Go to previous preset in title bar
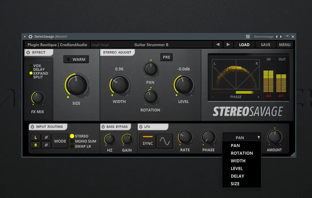Viewport: 312px width, 198px height. tap(277, 36)
